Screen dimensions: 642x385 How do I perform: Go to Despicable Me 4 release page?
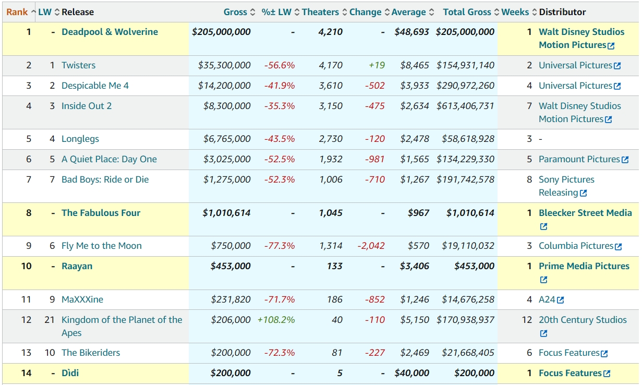coord(95,86)
